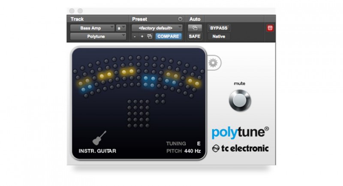The image size is (343, 186).
Task: Toggle the COMPARE button
Action: coord(168,37)
